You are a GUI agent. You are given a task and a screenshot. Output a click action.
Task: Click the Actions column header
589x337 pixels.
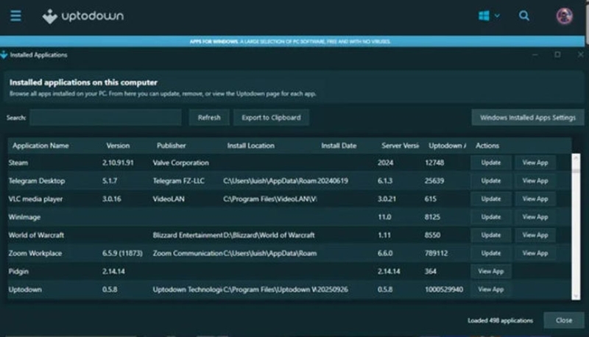tap(487, 146)
